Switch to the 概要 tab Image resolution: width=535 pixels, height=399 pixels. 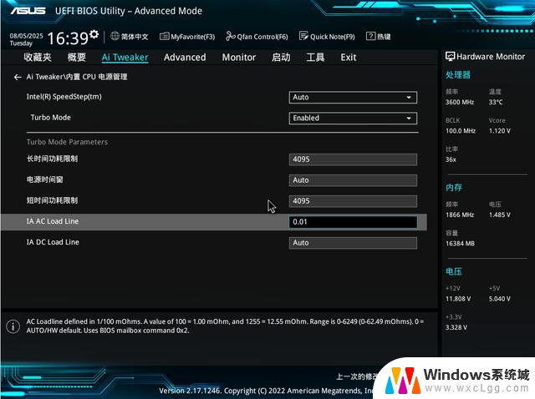click(77, 58)
